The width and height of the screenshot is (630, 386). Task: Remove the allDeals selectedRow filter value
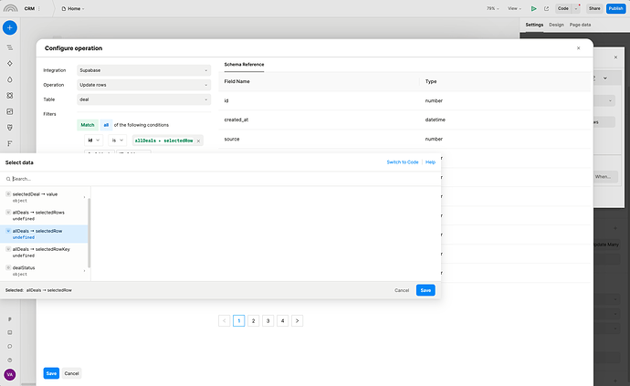[198, 141]
